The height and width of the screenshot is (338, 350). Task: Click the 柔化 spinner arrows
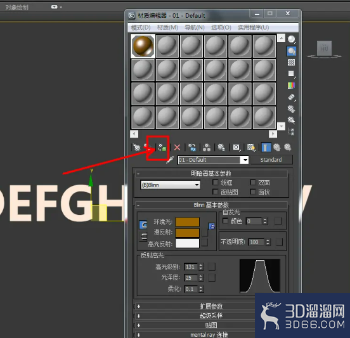point(201,289)
